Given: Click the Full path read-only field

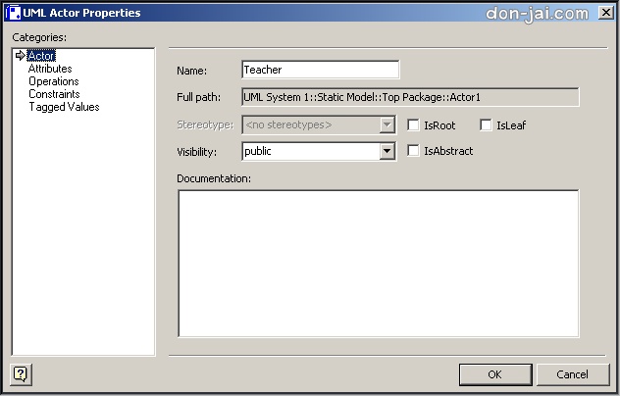Looking at the screenshot, I should tap(410, 97).
